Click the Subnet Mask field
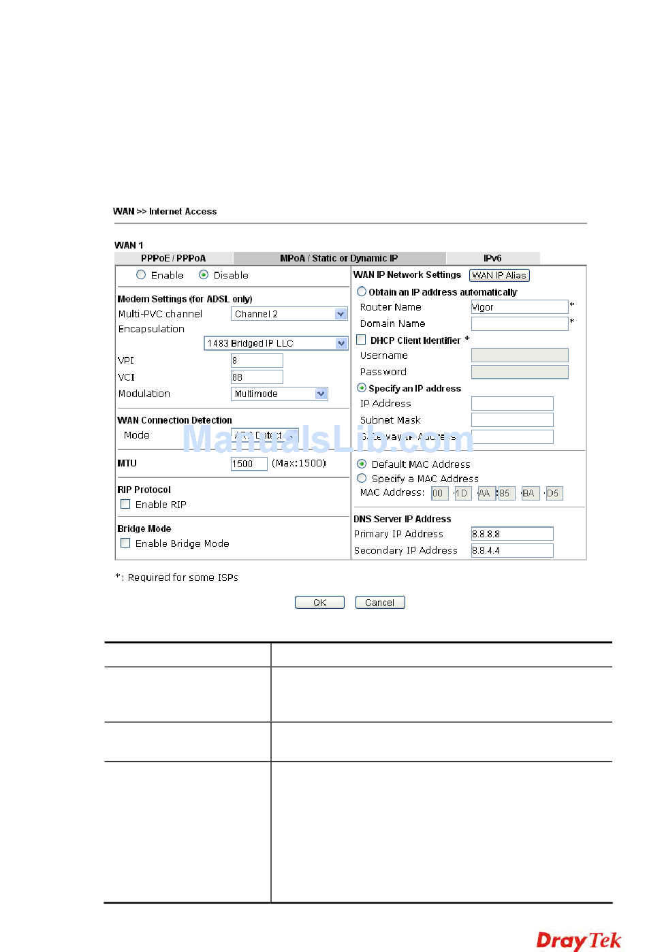 point(512,419)
